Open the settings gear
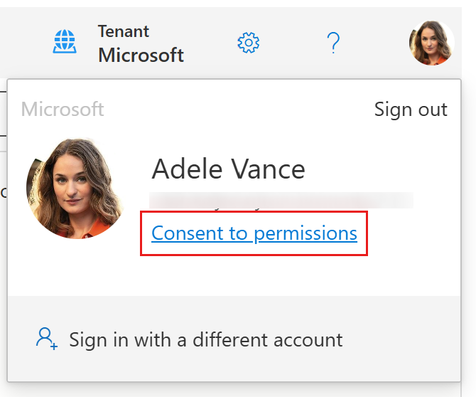The width and height of the screenshot is (476, 397). (249, 43)
